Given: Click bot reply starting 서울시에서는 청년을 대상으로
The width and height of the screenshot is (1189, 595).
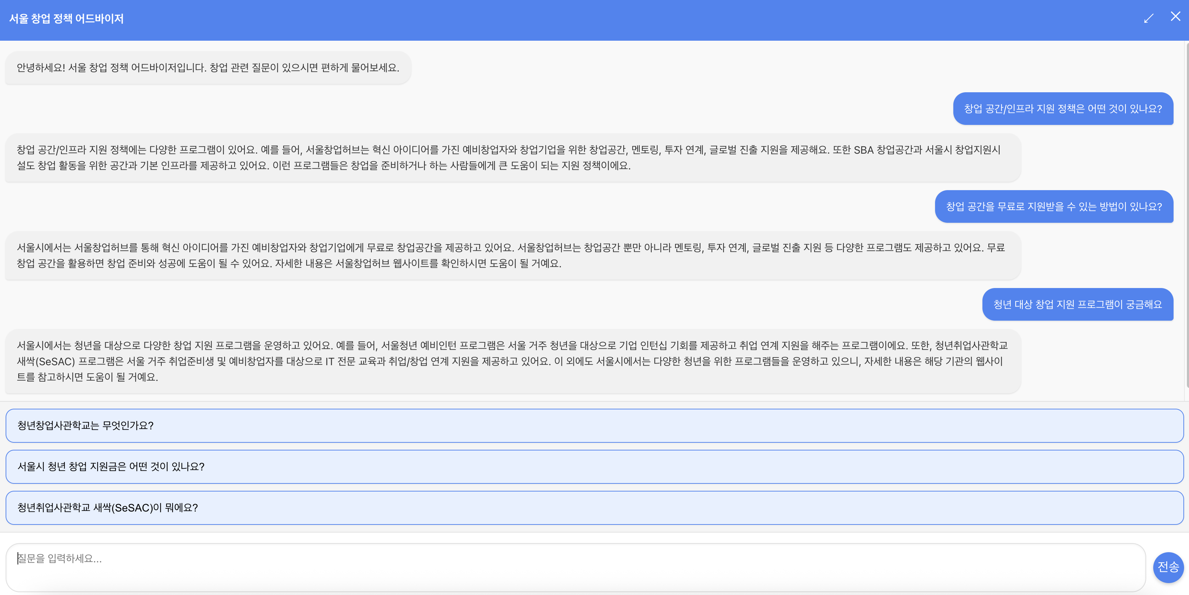Looking at the screenshot, I should [513, 361].
